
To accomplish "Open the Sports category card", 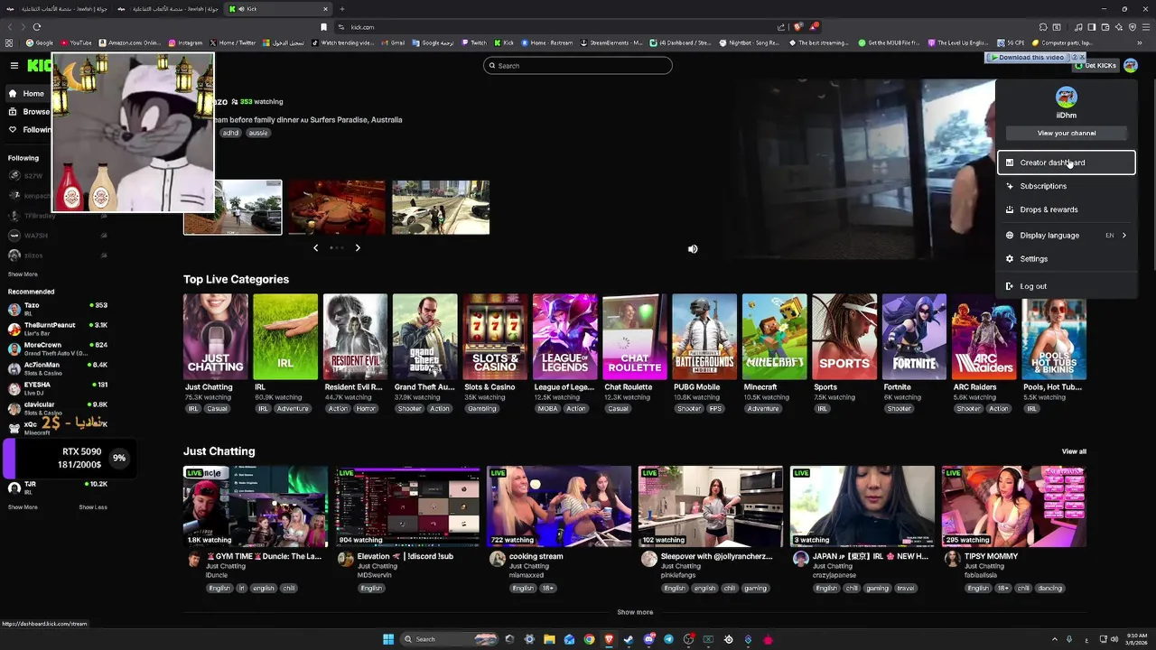I will 844,336.
